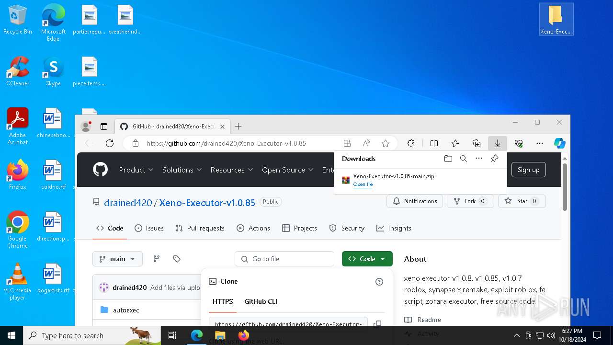Click the Notifications button
613x345 pixels.
point(415,201)
